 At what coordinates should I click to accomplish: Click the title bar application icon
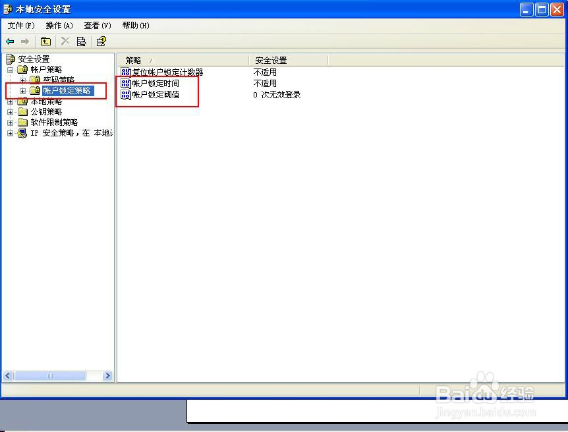point(8,9)
